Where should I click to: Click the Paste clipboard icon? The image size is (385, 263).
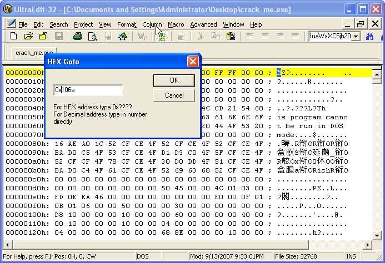(231, 36)
